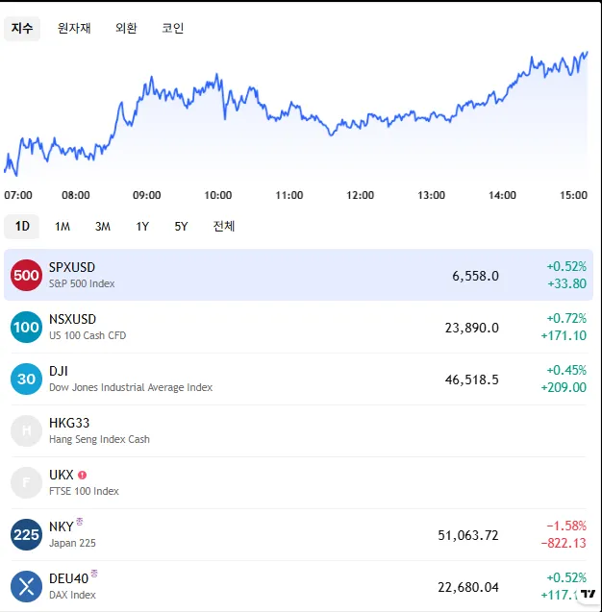Image resolution: width=602 pixels, height=612 pixels.
Task: Click the SPXUSD price 6,558.0
Action: tap(475, 277)
